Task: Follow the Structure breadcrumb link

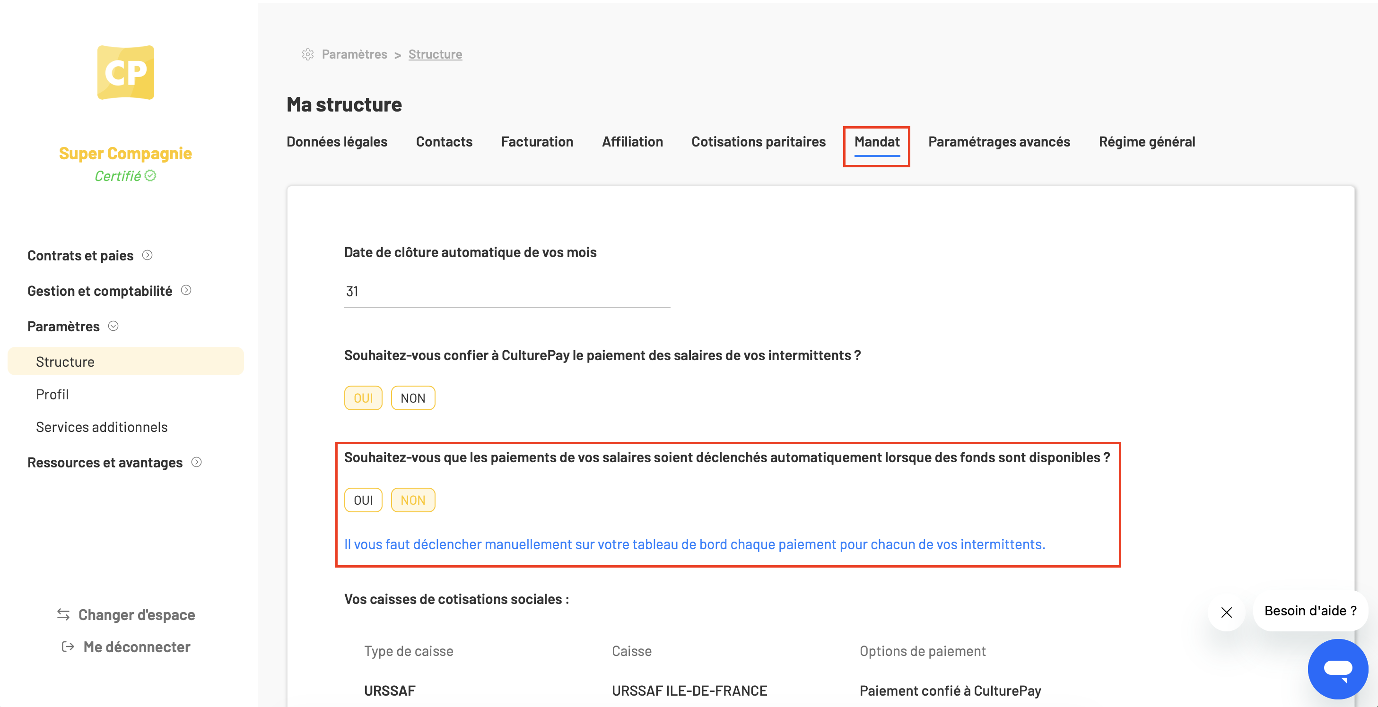Action: [436, 54]
